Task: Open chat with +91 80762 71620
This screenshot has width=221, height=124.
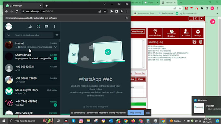Action: click(31, 80)
